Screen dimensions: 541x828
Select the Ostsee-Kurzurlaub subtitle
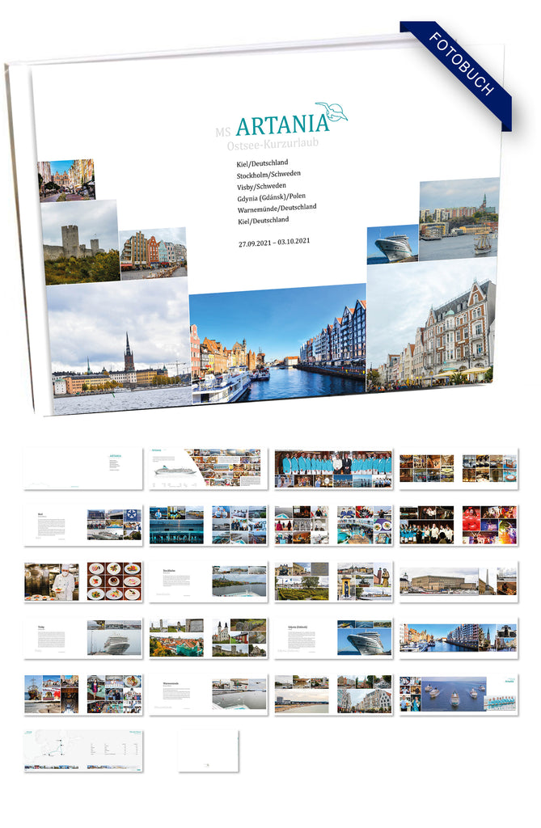(273, 144)
